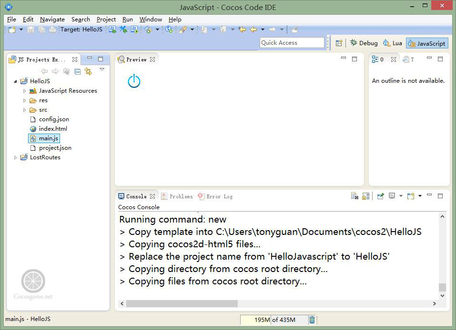456x330 pixels.
Task: Expand the res folder
Action: pyautogui.click(x=24, y=100)
